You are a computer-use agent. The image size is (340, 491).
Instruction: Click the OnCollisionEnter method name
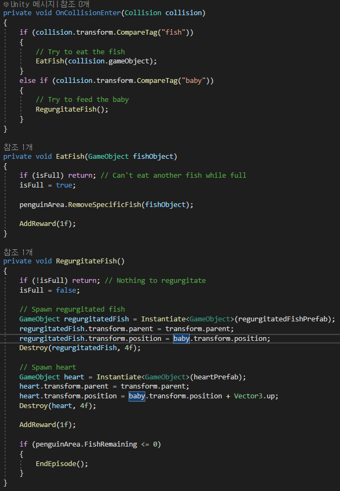tap(88, 13)
